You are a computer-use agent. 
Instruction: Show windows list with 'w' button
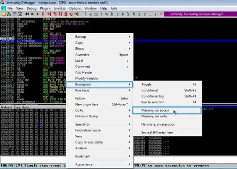[107, 14]
